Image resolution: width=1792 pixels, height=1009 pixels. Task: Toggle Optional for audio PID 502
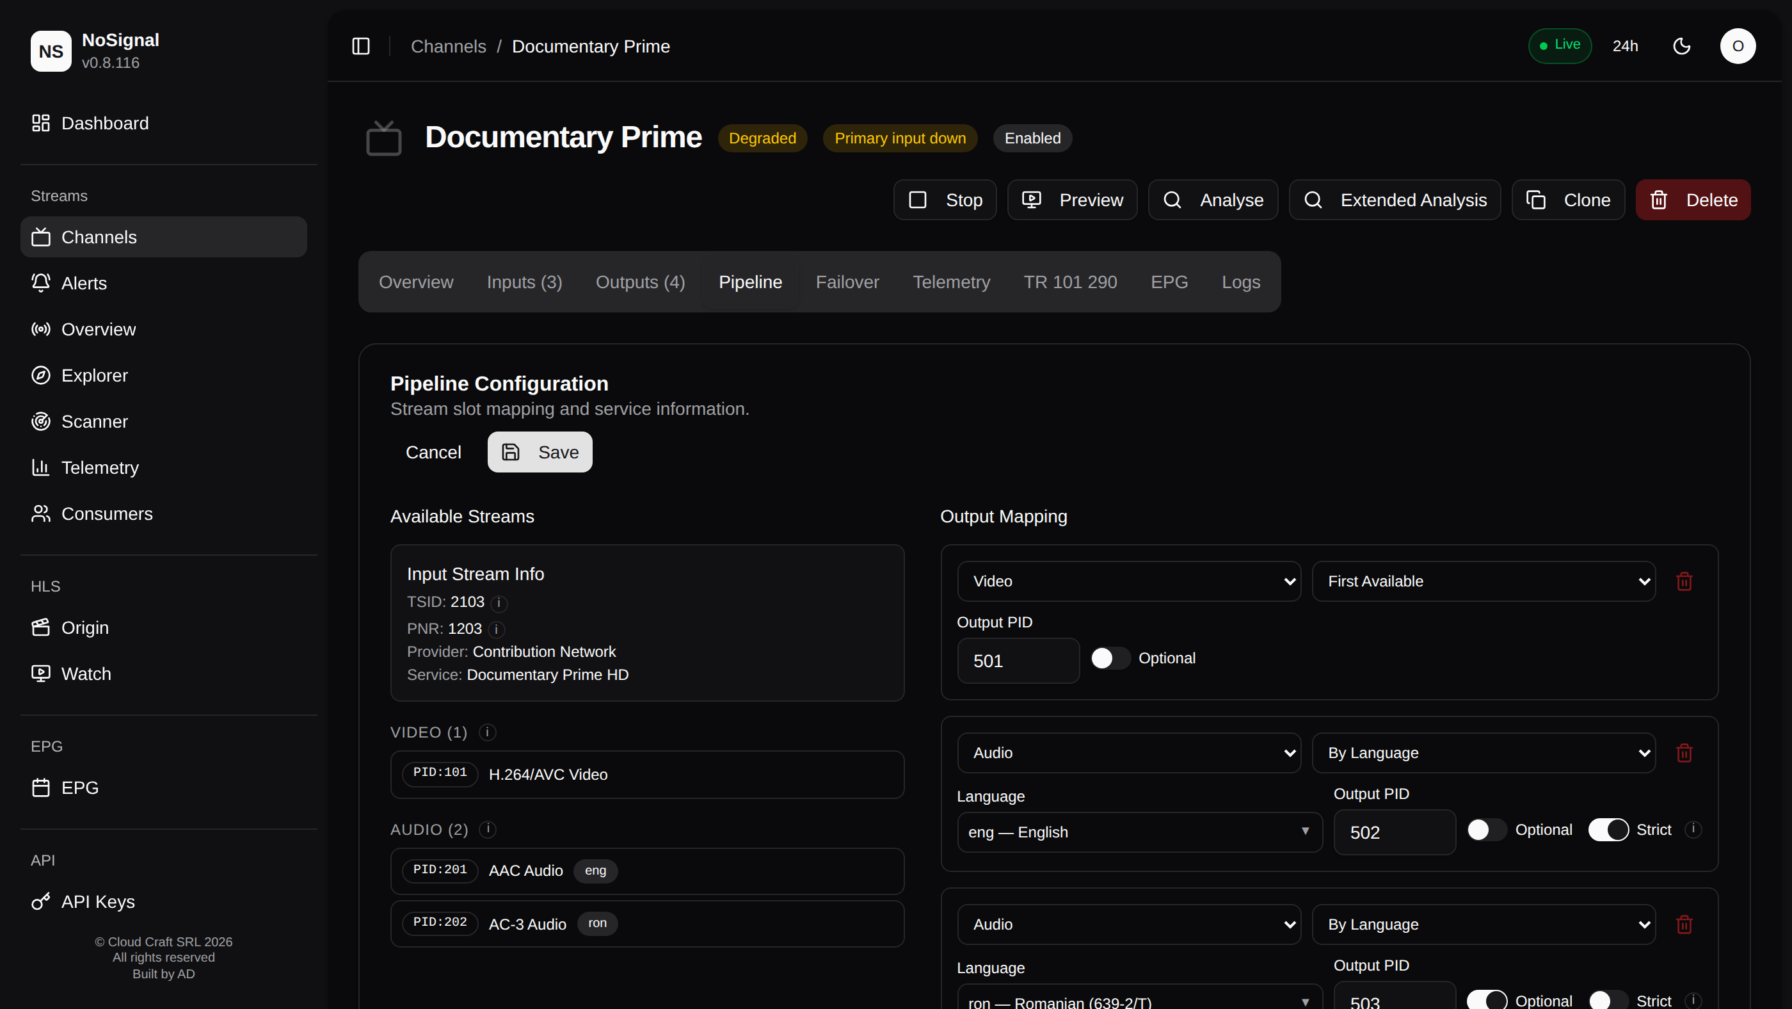click(x=1487, y=830)
